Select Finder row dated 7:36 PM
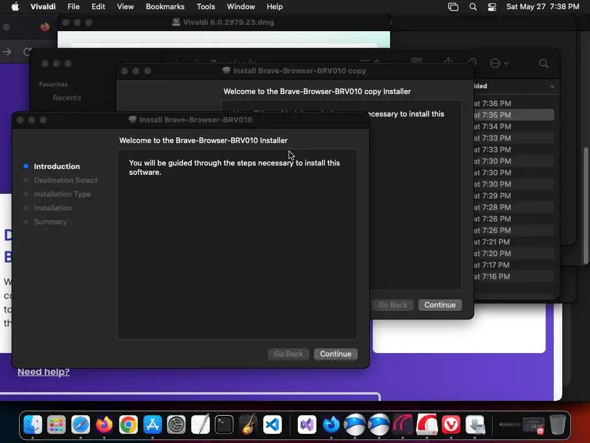Viewport: 590px width, 443px height. [x=513, y=103]
